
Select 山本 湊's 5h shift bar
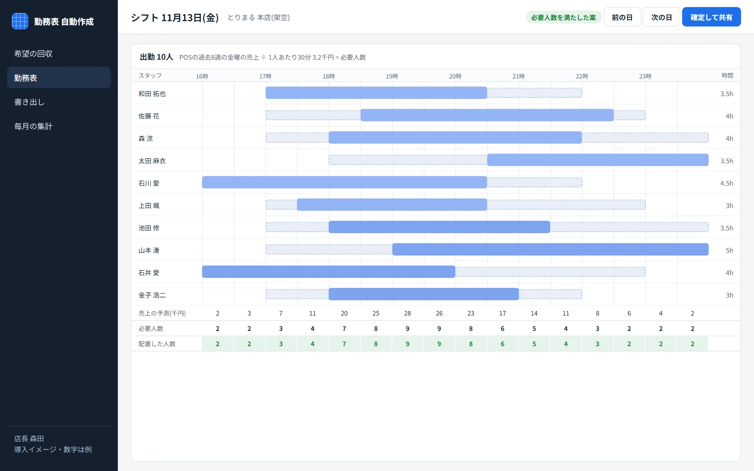point(550,249)
